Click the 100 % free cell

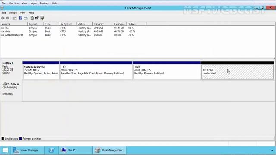tap(132, 31)
